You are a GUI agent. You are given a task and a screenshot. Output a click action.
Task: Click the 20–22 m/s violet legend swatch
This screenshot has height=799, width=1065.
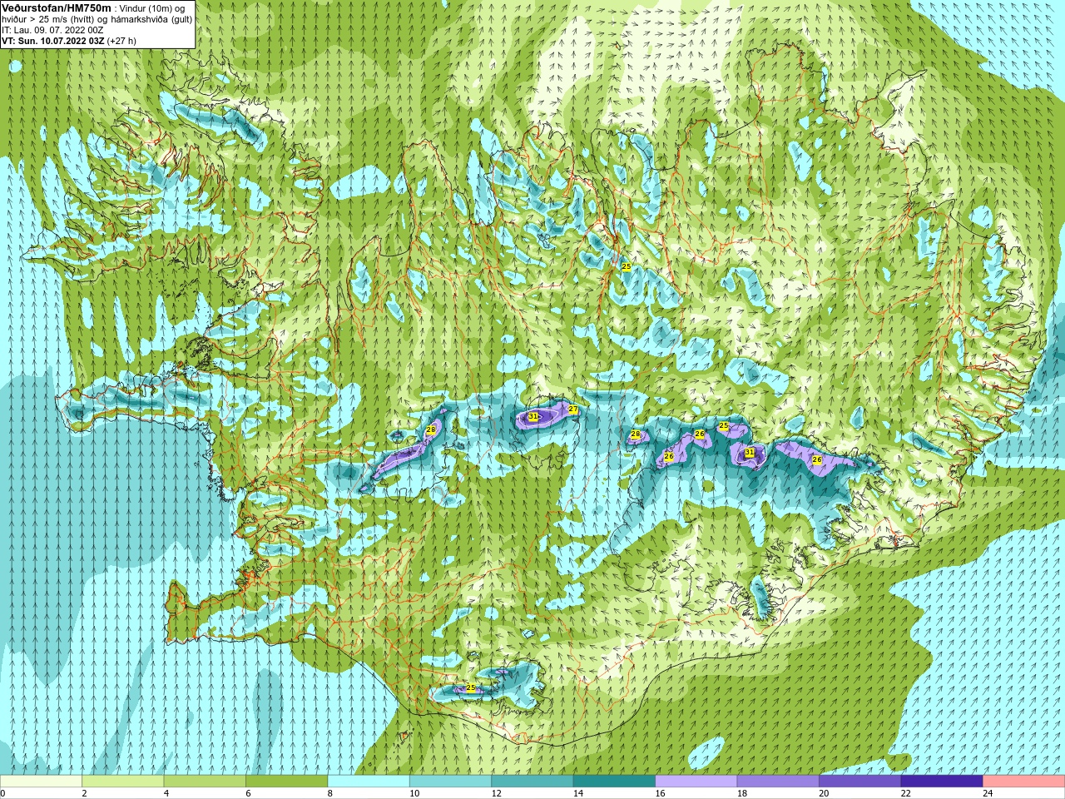[860, 782]
